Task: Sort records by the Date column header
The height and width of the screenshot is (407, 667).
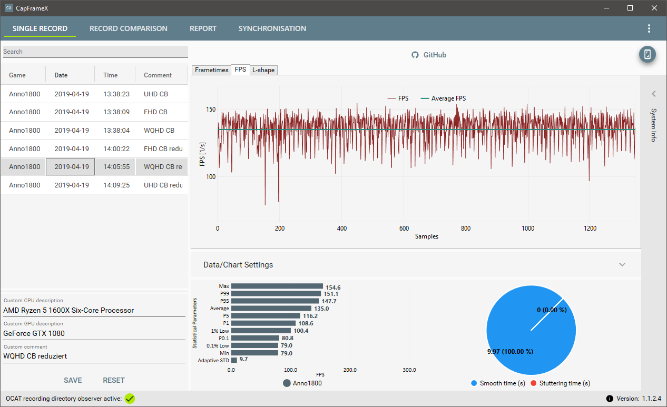Action: click(x=61, y=75)
